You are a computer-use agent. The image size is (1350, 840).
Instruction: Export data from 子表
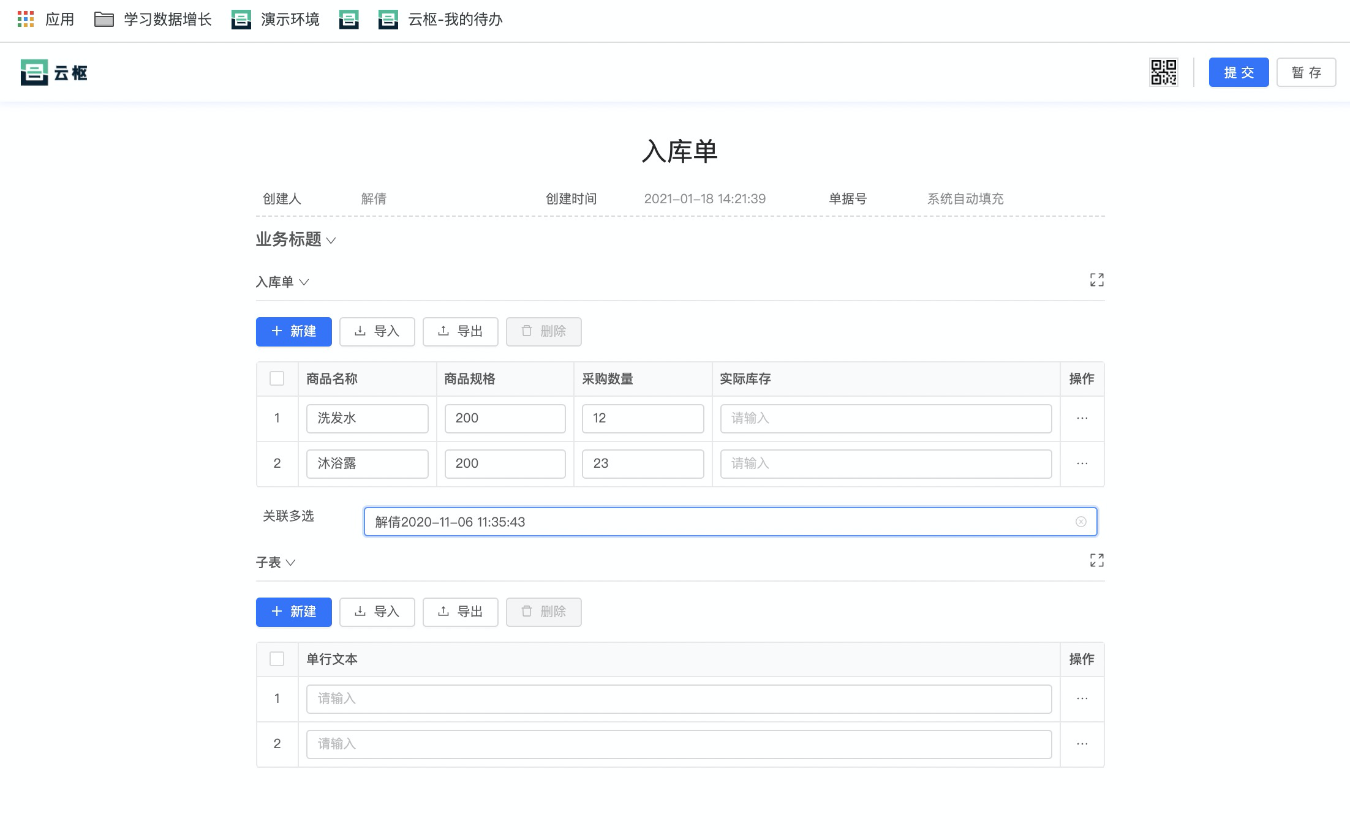click(x=461, y=612)
